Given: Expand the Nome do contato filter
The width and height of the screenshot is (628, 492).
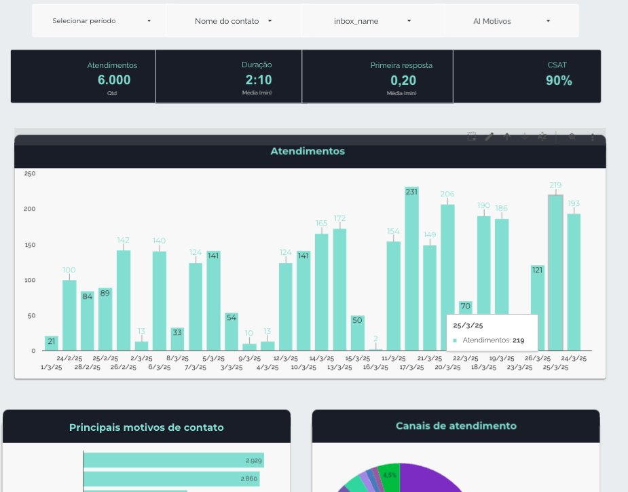Looking at the screenshot, I should [x=234, y=21].
